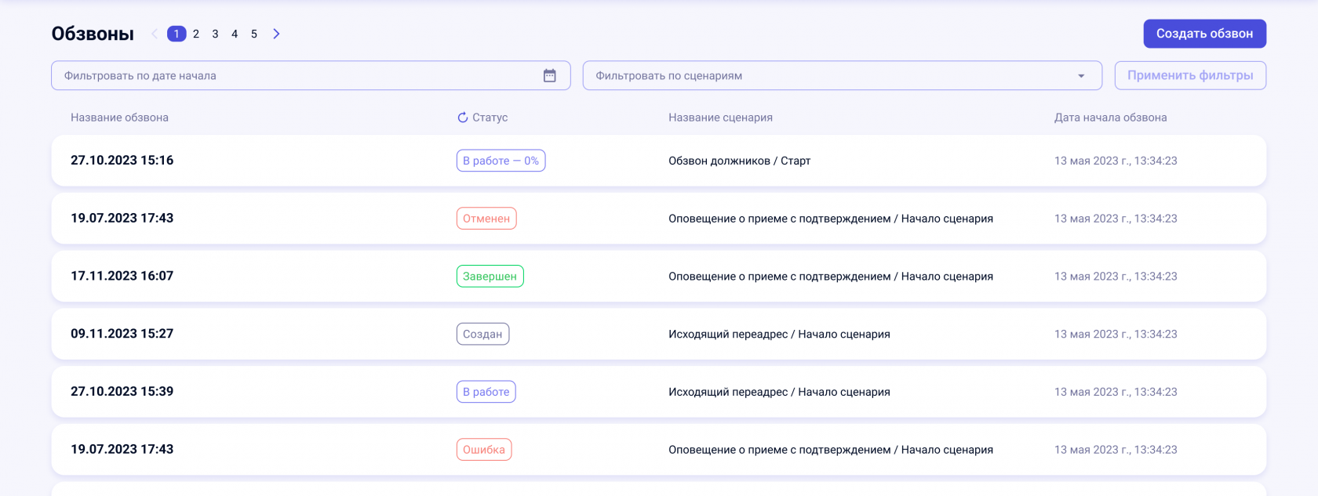Click the refresh icon next to Статус
The height and width of the screenshot is (496, 1318).
pos(463,118)
